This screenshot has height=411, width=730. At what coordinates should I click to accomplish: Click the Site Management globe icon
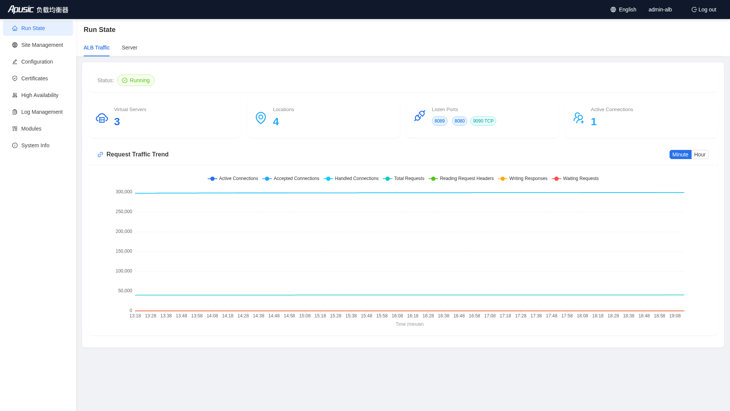15,45
